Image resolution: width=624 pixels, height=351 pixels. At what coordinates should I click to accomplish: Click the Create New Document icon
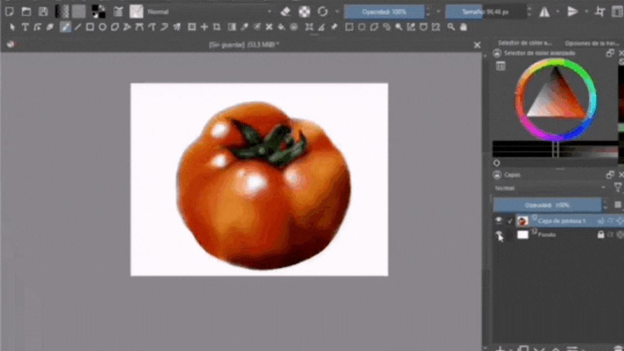click(x=10, y=11)
